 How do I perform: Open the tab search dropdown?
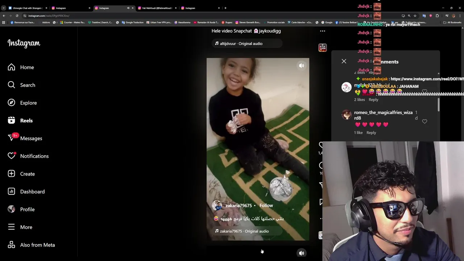pos(4,8)
